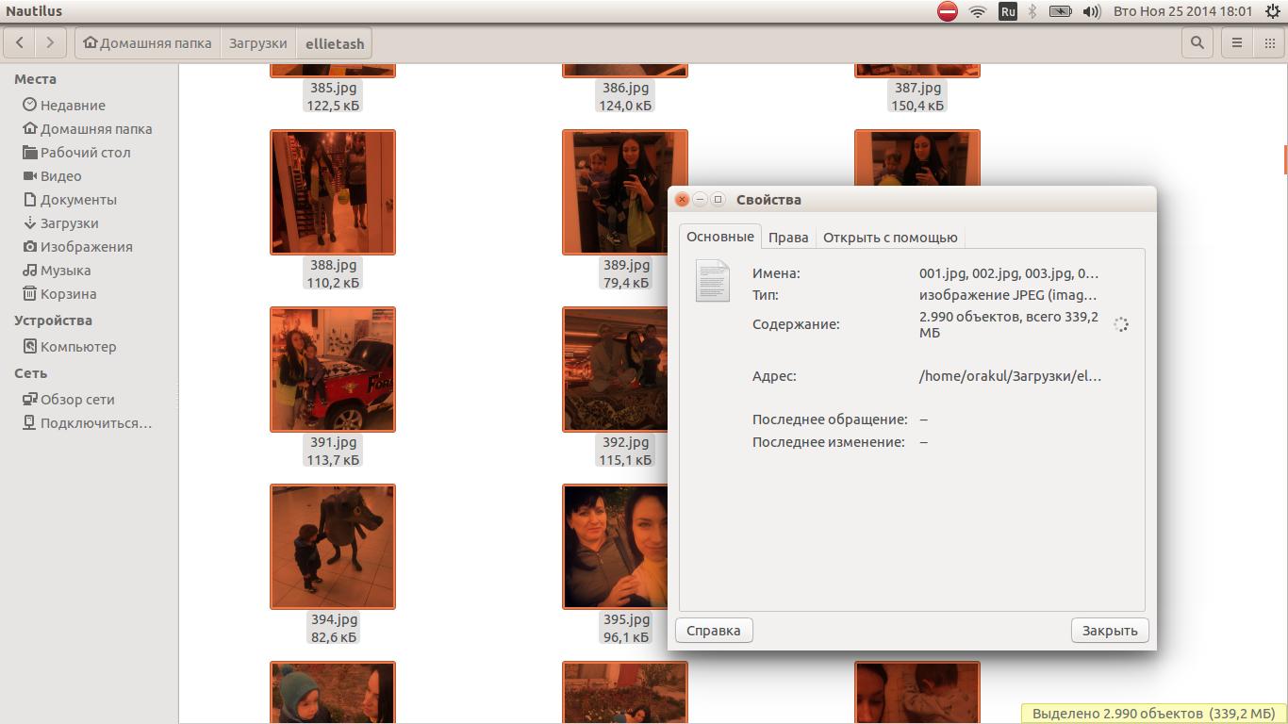Select thumbnail 388.jpg
This screenshot has height=724, width=1288.
pyautogui.click(x=333, y=192)
